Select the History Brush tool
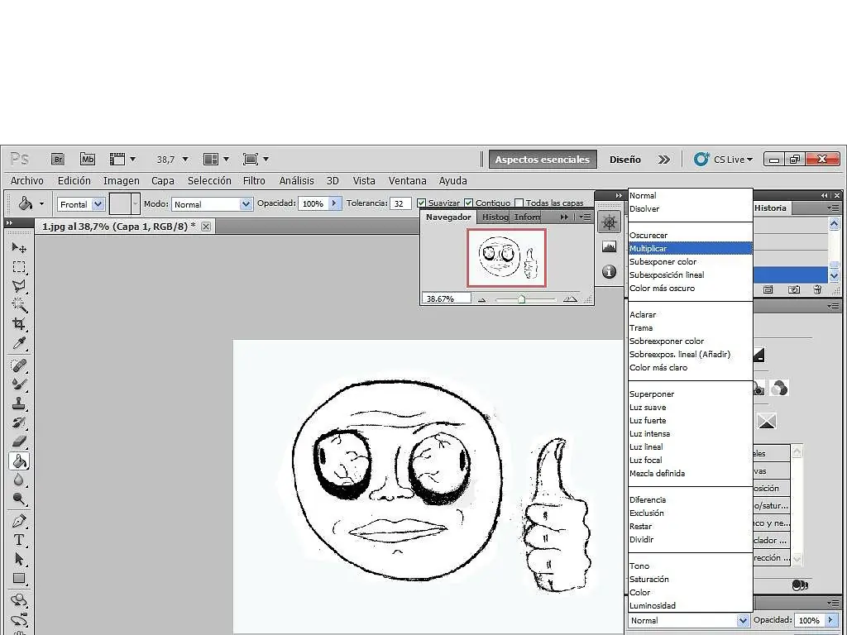Screen dimensions: 847x635 coord(19,423)
